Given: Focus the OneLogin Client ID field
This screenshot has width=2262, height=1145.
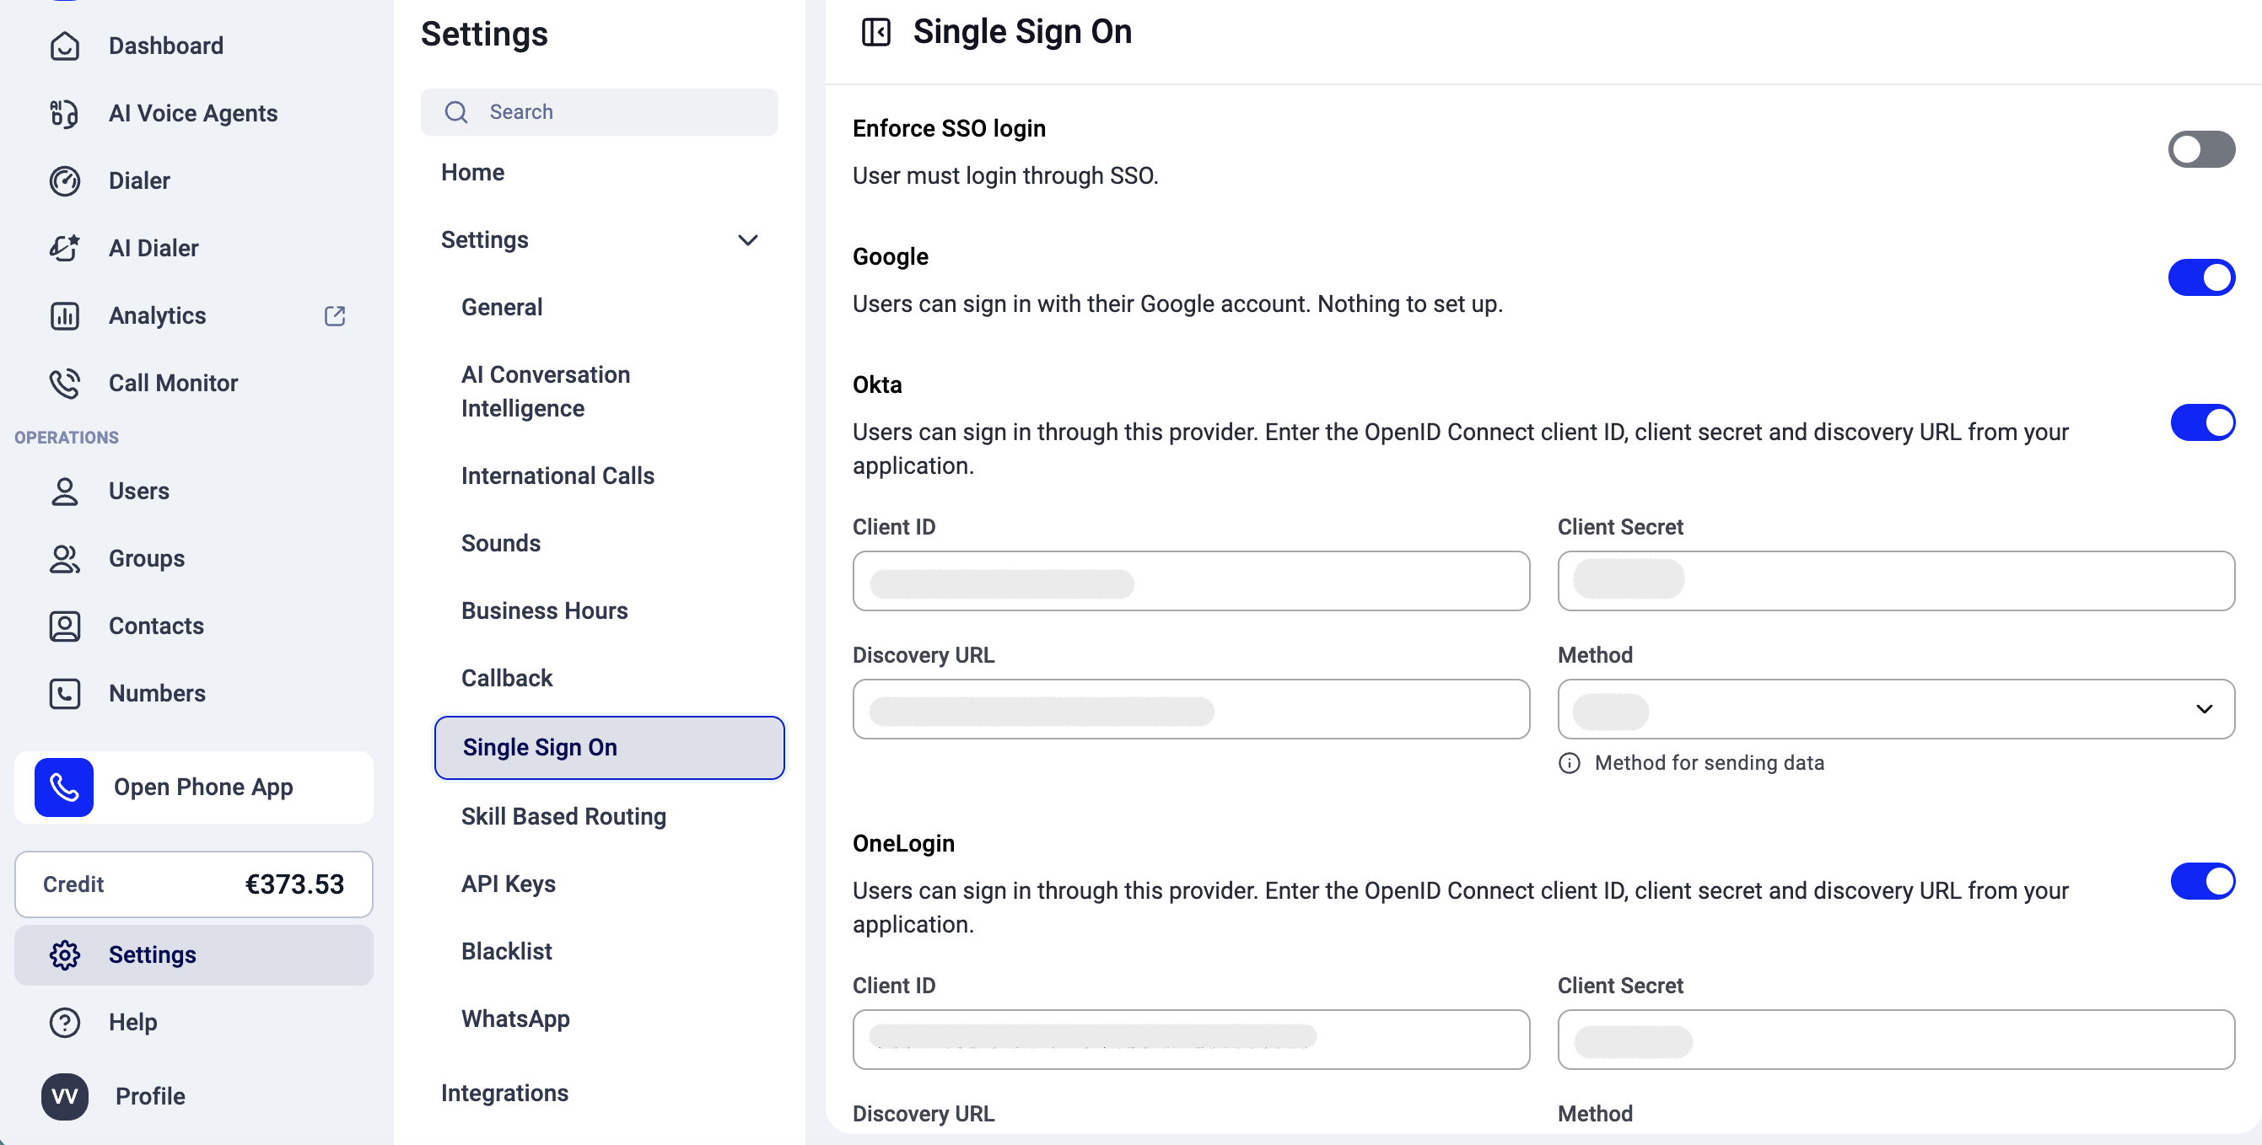Looking at the screenshot, I should (x=1191, y=1040).
